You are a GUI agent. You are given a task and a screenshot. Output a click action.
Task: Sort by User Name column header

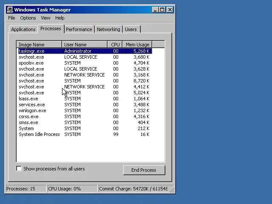coord(85,45)
